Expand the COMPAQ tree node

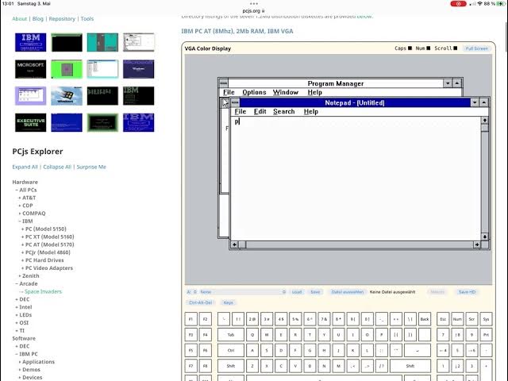32,214
